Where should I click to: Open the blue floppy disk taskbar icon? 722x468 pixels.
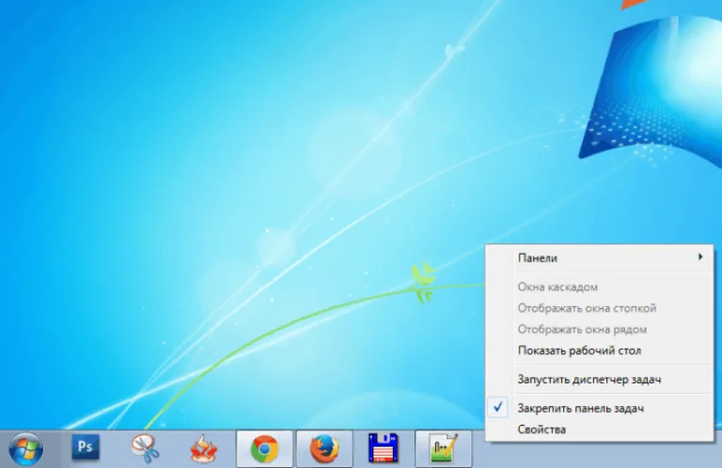click(384, 447)
